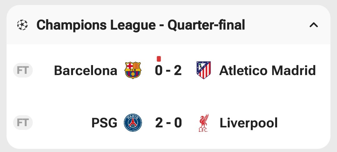Click PSG's score of 2
Viewport: 337px width, 152px height.
click(x=159, y=123)
